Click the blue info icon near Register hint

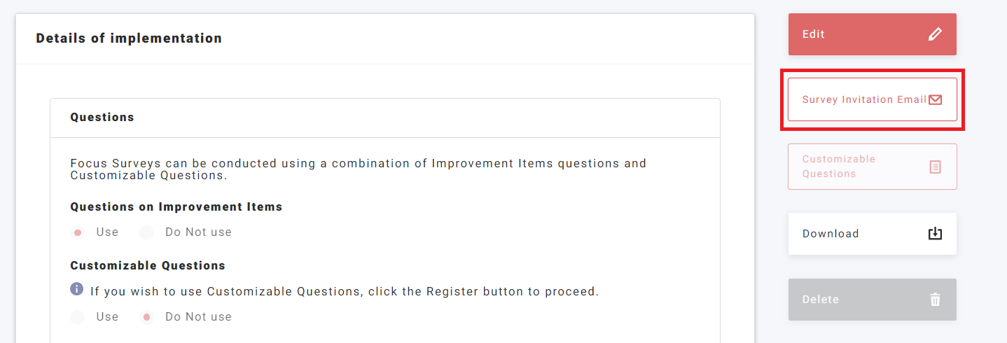pos(77,289)
